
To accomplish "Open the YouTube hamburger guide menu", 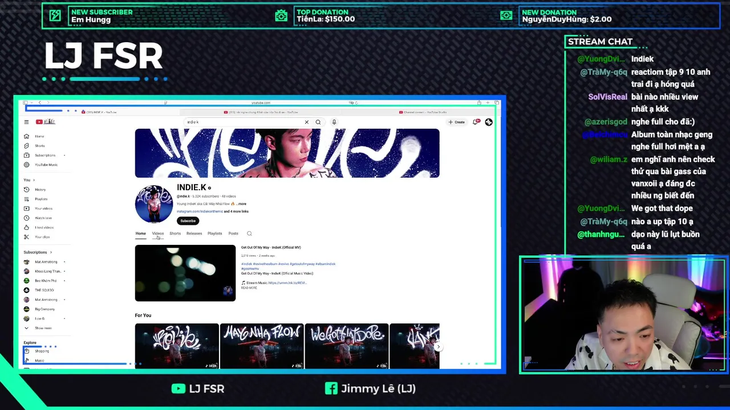I will click(26, 122).
